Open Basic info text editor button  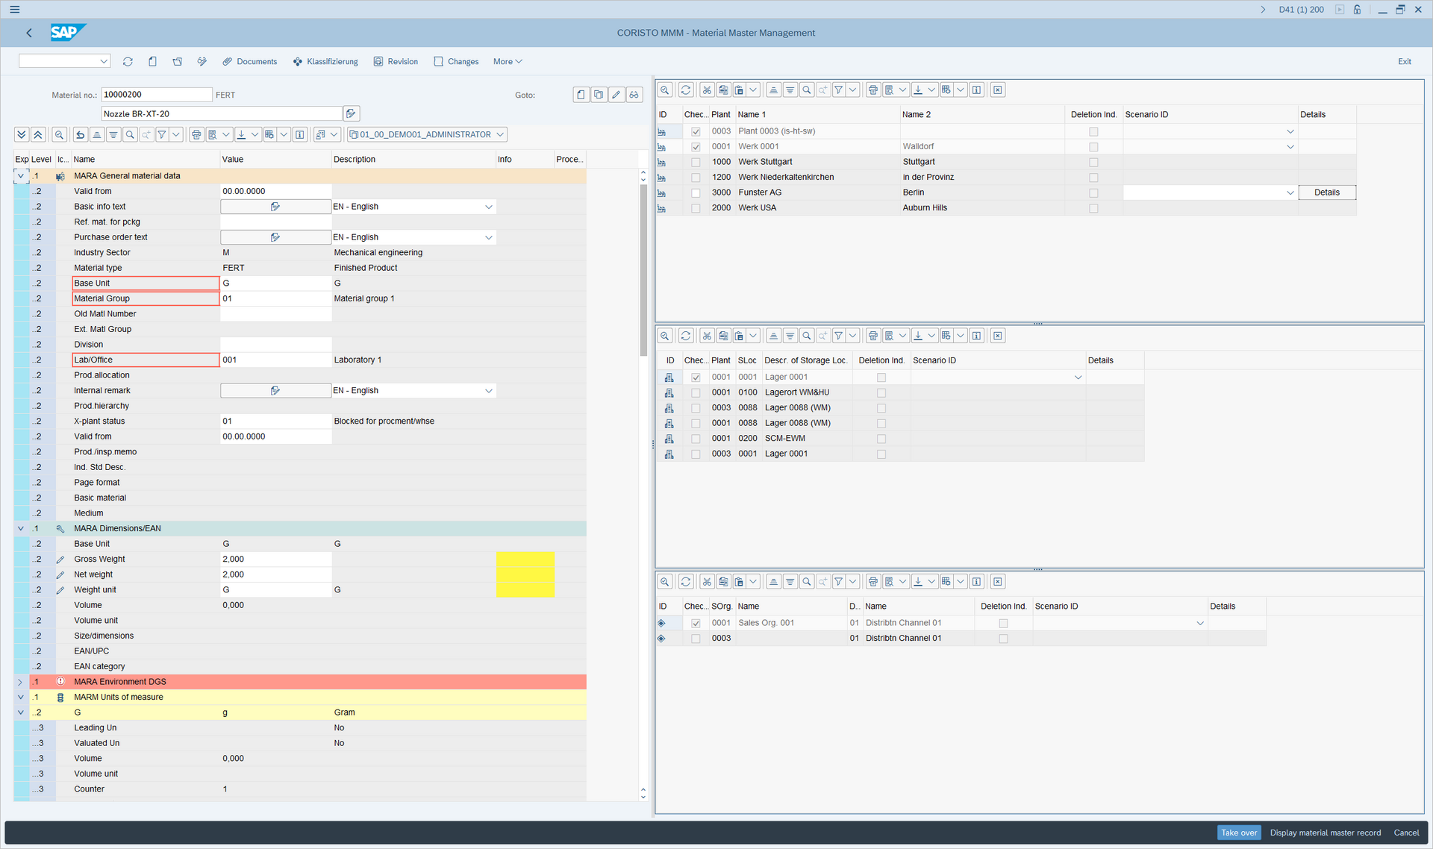coord(275,207)
